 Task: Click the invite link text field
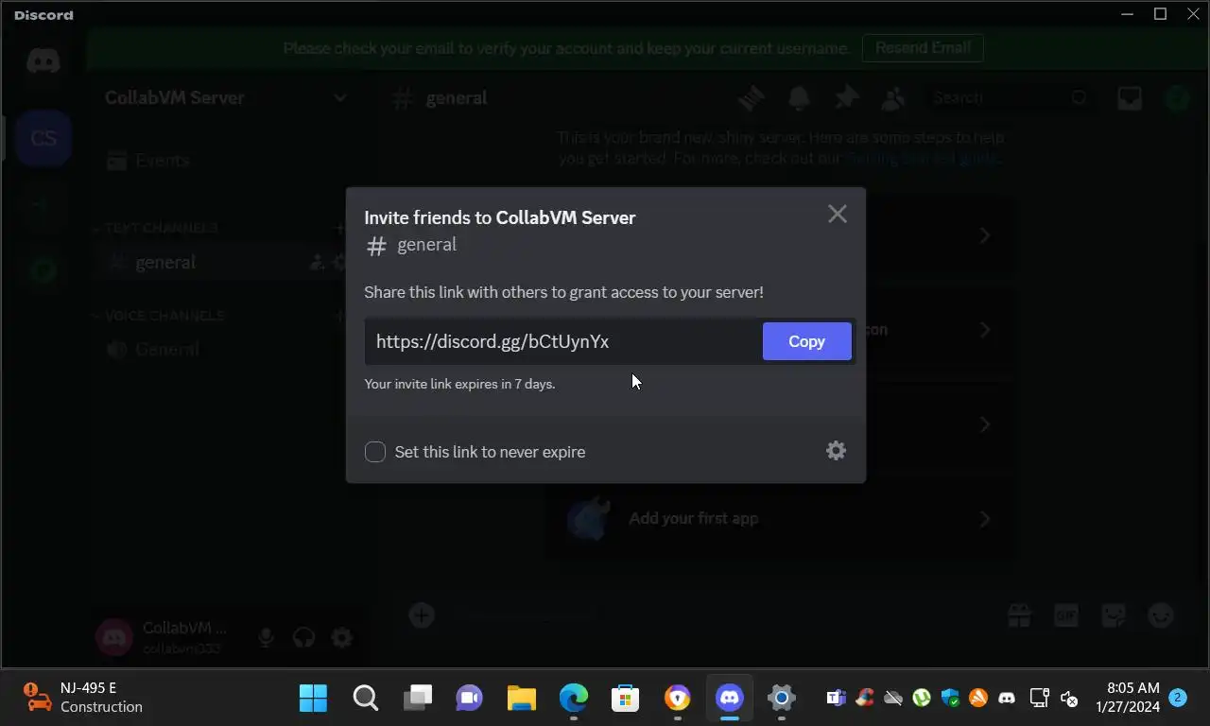[563, 341]
